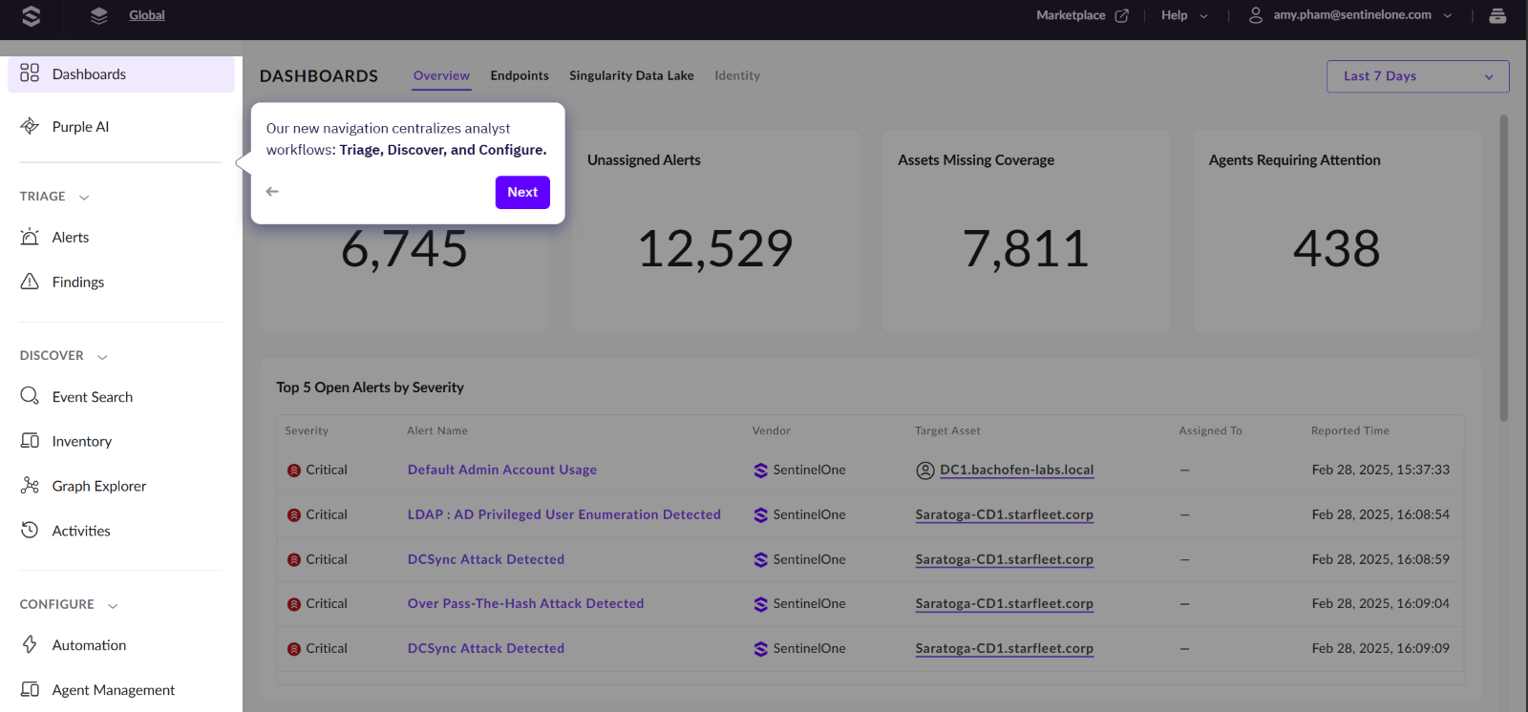1528x712 pixels.
Task: Click the Dashboards grid icon
Action: [30, 73]
